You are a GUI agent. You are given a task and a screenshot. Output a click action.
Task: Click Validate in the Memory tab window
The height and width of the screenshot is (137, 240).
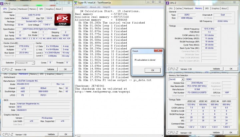(x=216, y=69)
